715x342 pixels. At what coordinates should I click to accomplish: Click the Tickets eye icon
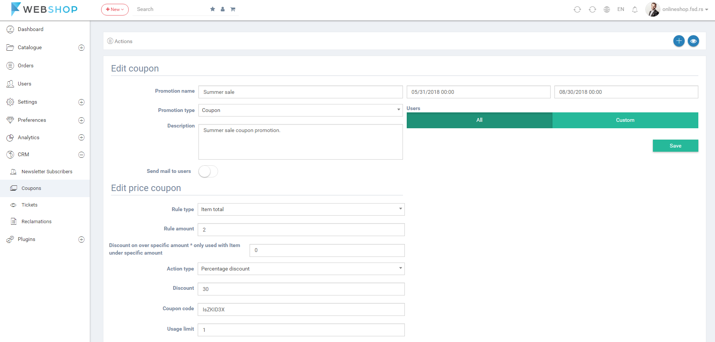(14, 205)
